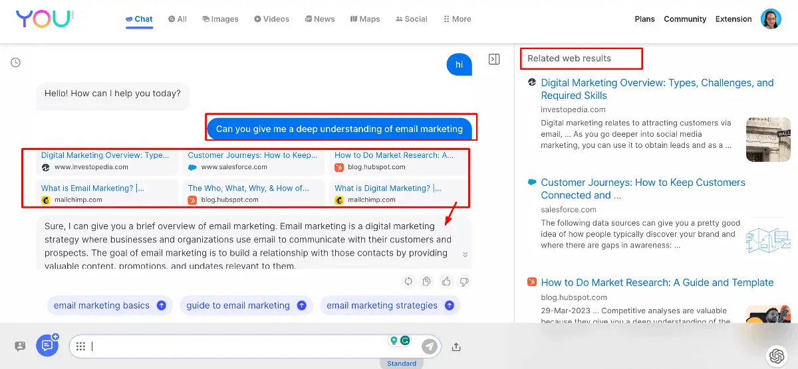The width and height of the screenshot is (798, 369).
Task: Thumbs up the response
Action: (446, 281)
